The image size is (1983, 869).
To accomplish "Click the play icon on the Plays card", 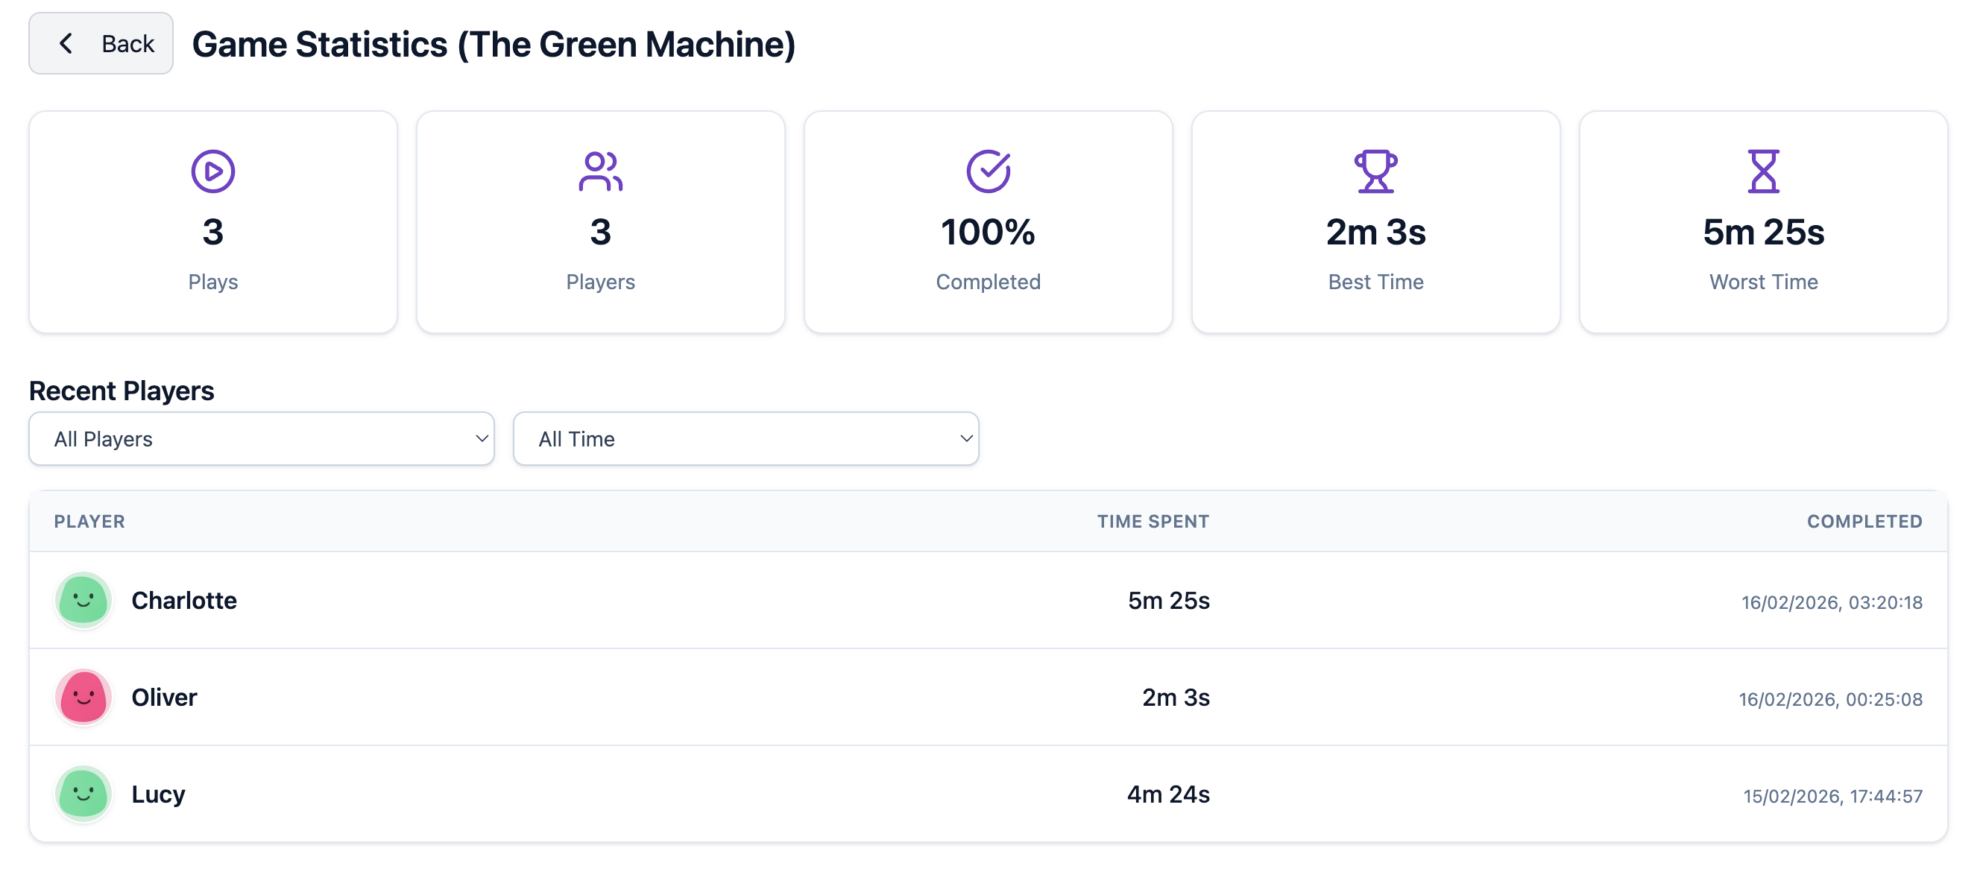I will point(212,170).
